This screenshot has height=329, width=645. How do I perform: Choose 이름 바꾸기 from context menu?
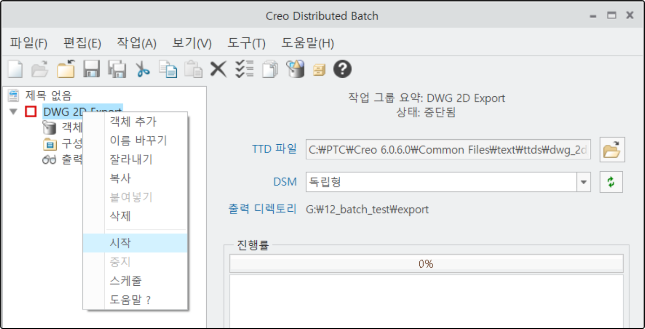click(x=135, y=141)
